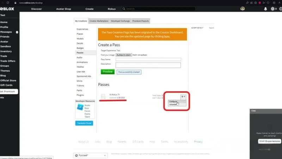Click the Description text box
Viewport: 282px width, 159px height.
coord(148,65)
